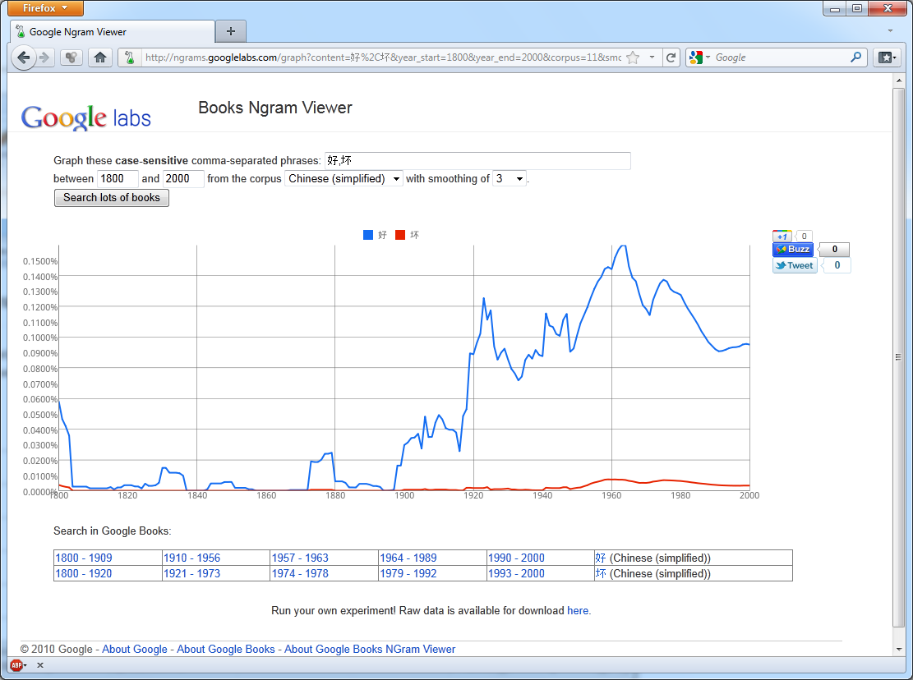Click the Google labs logo
The image size is (913, 680).
click(x=85, y=117)
